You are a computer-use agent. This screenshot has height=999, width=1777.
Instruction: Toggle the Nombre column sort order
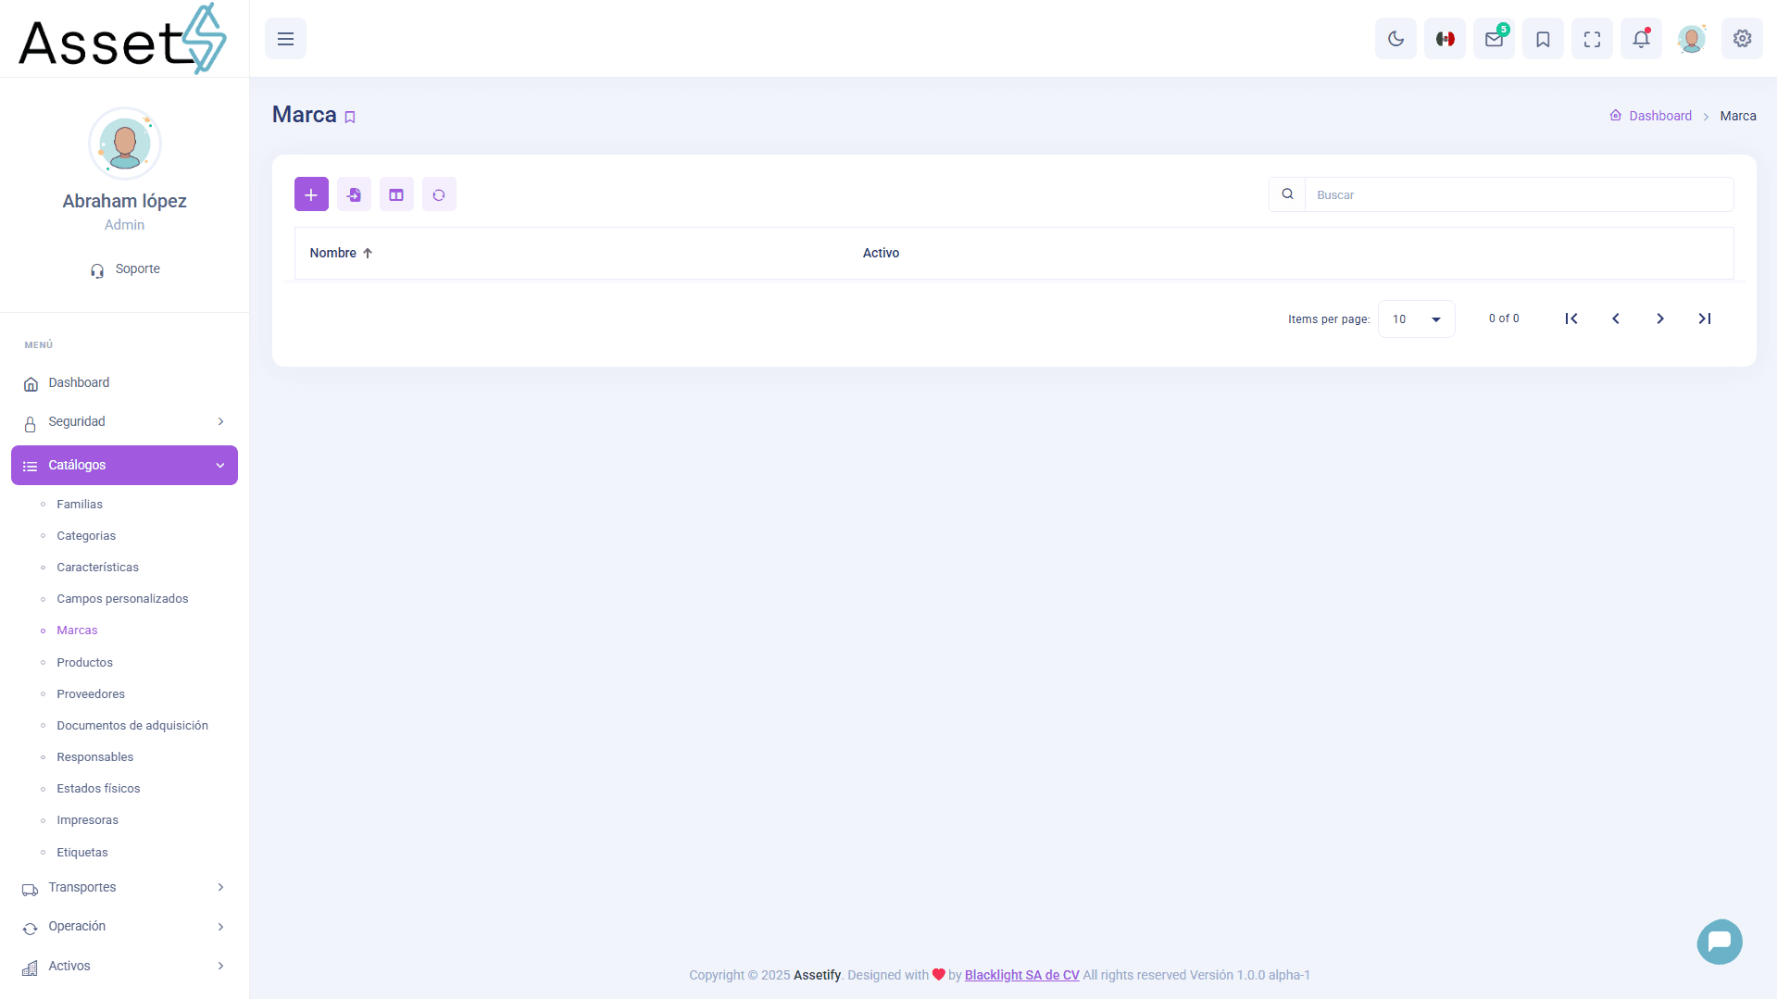pos(340,252)
